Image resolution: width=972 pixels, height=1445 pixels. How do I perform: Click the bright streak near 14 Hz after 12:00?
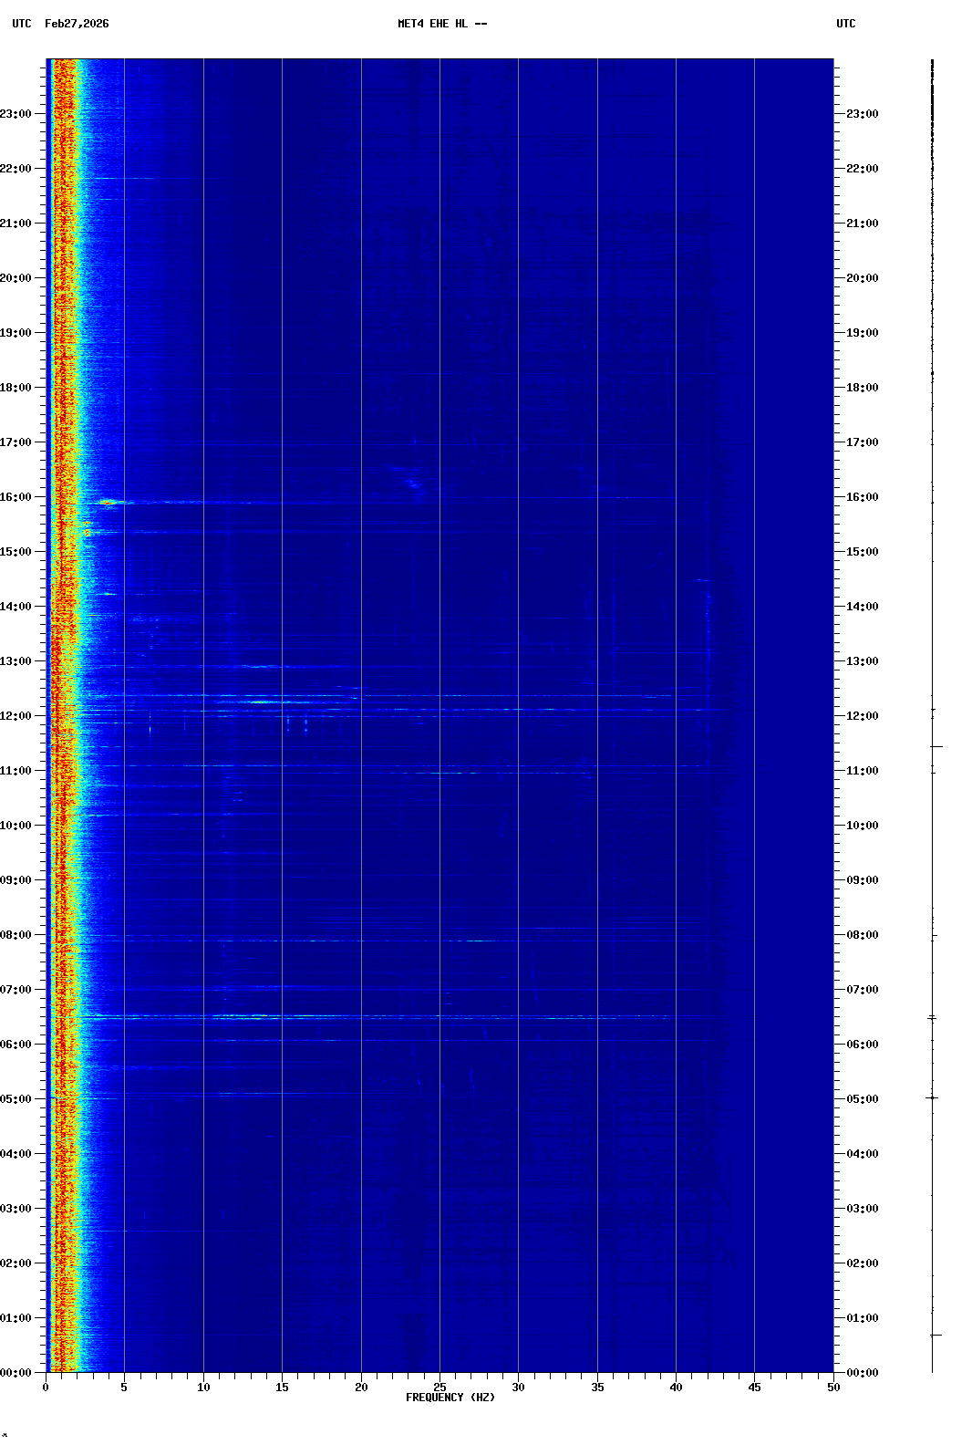(x=263, y=702)
